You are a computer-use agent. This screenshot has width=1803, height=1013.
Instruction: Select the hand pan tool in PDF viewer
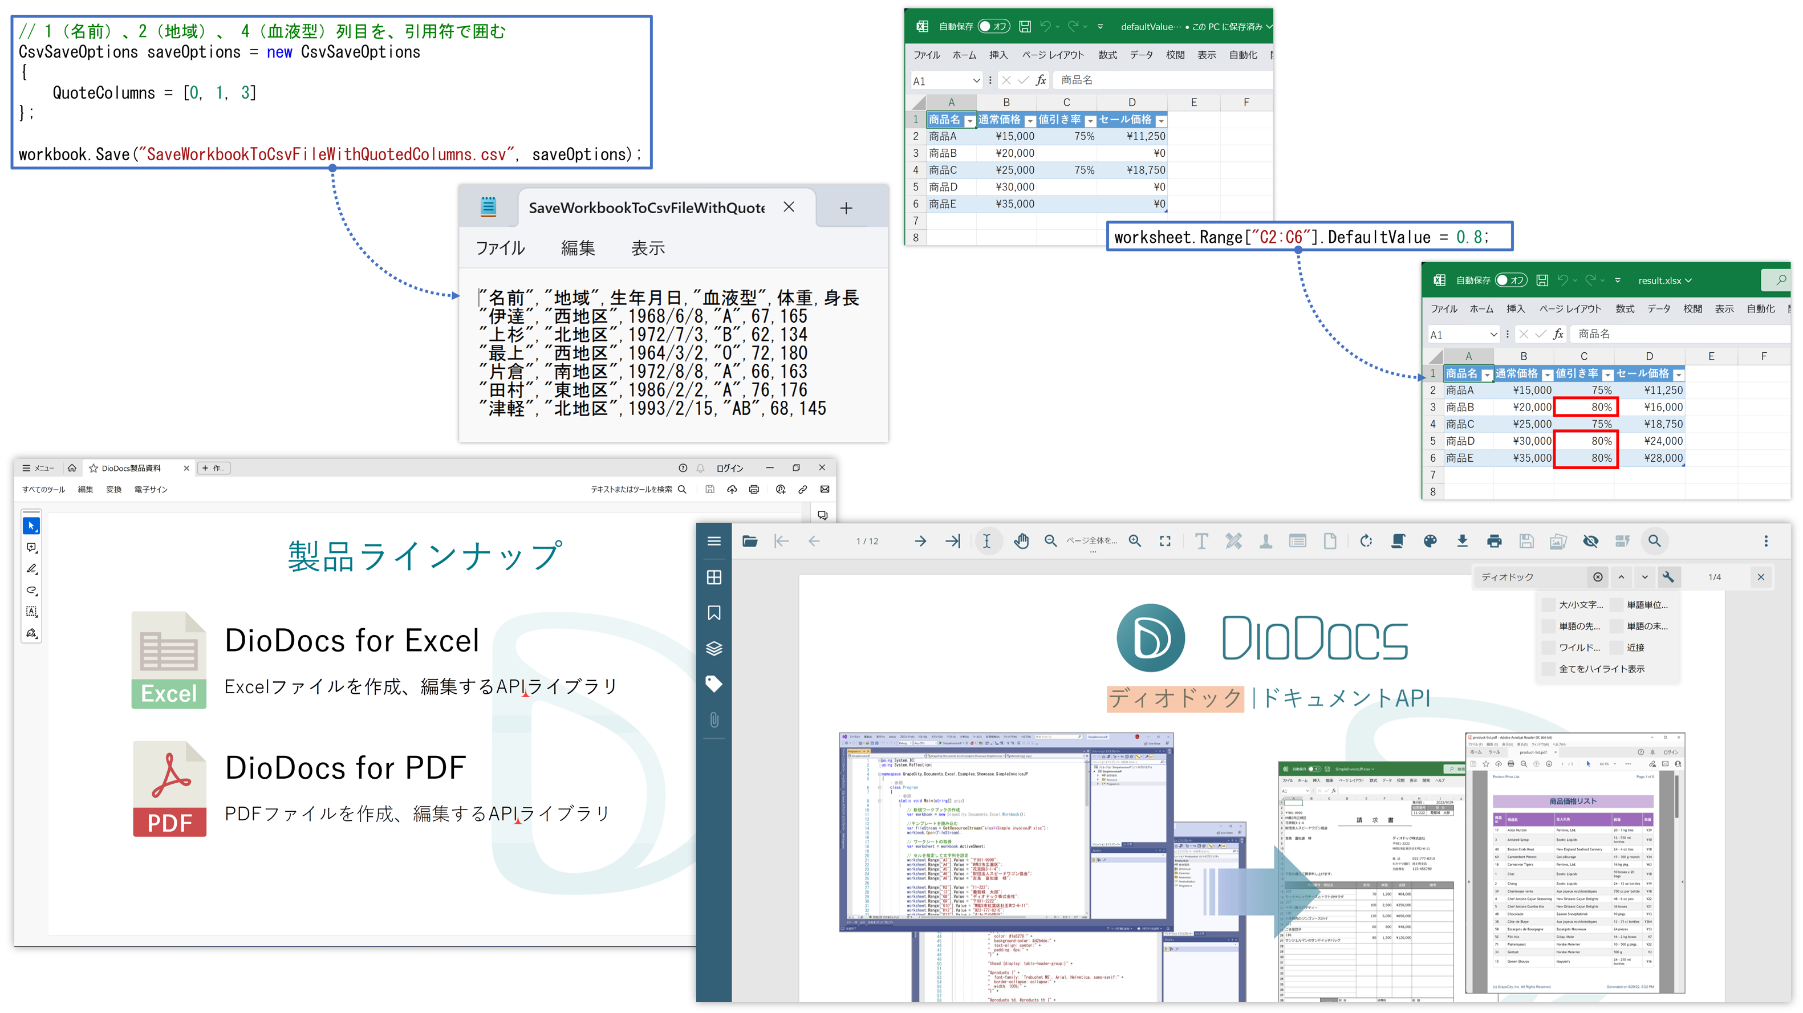1021,541
